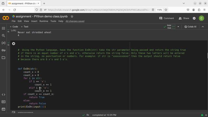Add a new Text cell
This screenshot has width=208, height=117.
[x=25, y=27]
